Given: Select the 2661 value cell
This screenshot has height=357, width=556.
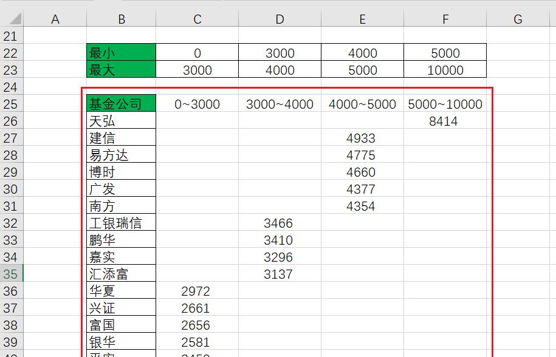Looking at the screenshot, I should pos(197,307).
